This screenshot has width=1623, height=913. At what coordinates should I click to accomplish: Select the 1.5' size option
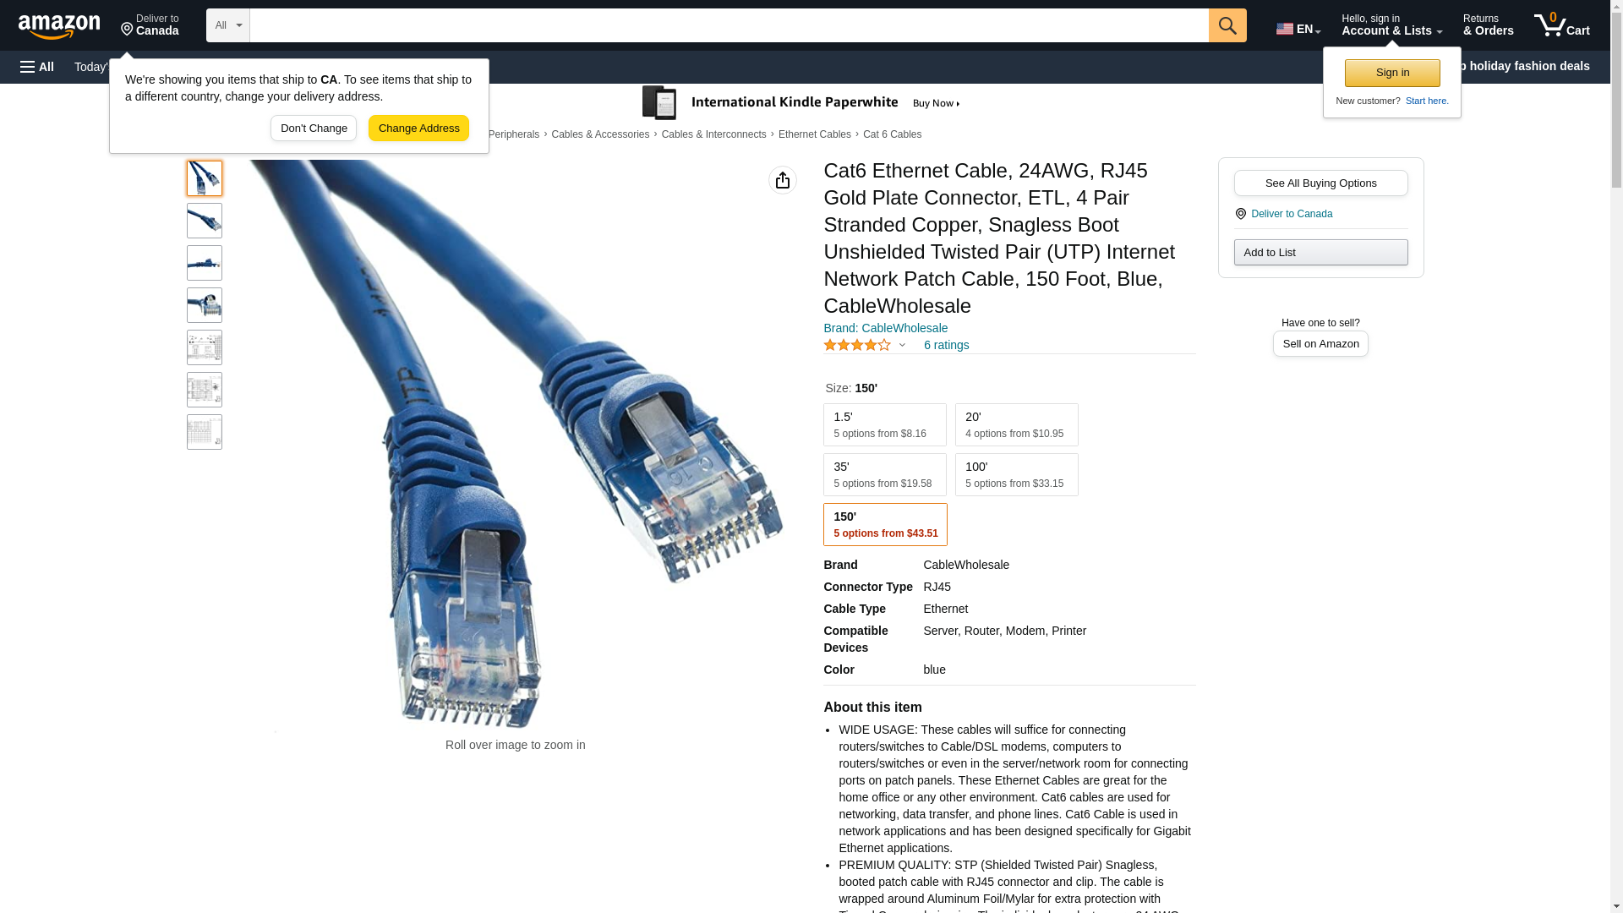[x=885, y=425]
